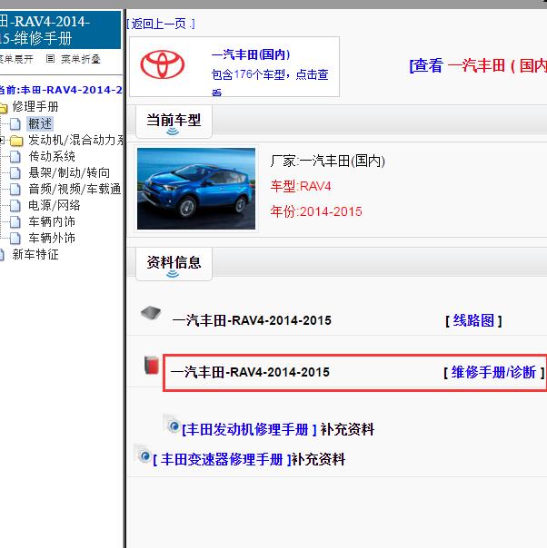The image size is (547, 548).
Task: Click the Toyota logo image
Action: [163, 64]
